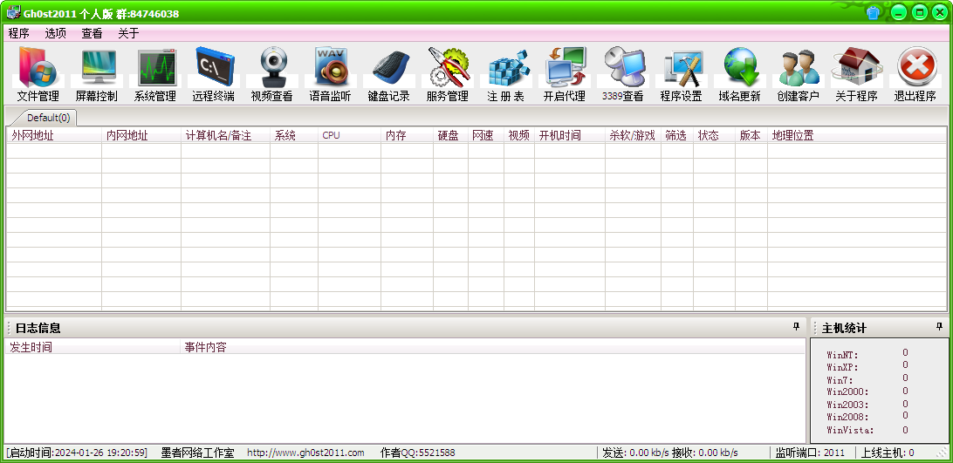Click the 3389查看 toolbar icon

point(623,74)
